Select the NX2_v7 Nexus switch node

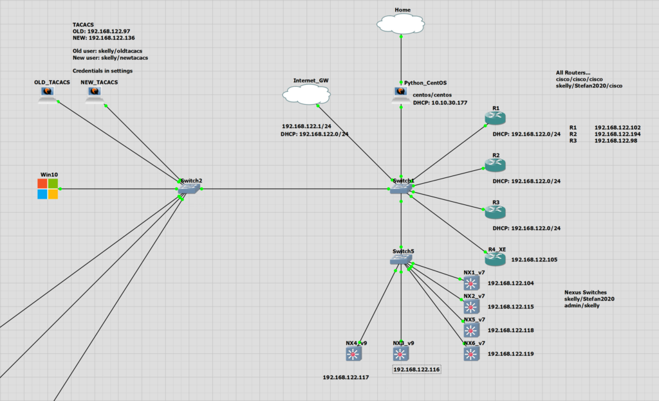(x=472, y=307)
